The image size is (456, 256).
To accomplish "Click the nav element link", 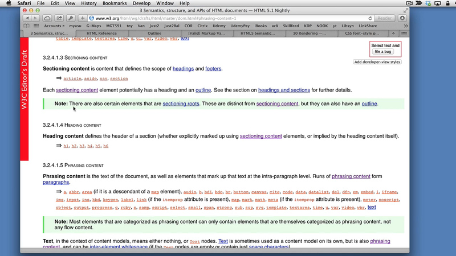I will (x=104, y=79).
